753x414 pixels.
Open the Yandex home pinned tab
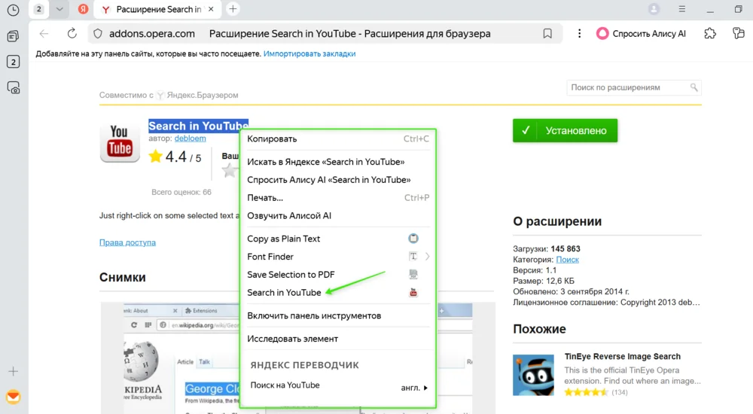(83, 9)
